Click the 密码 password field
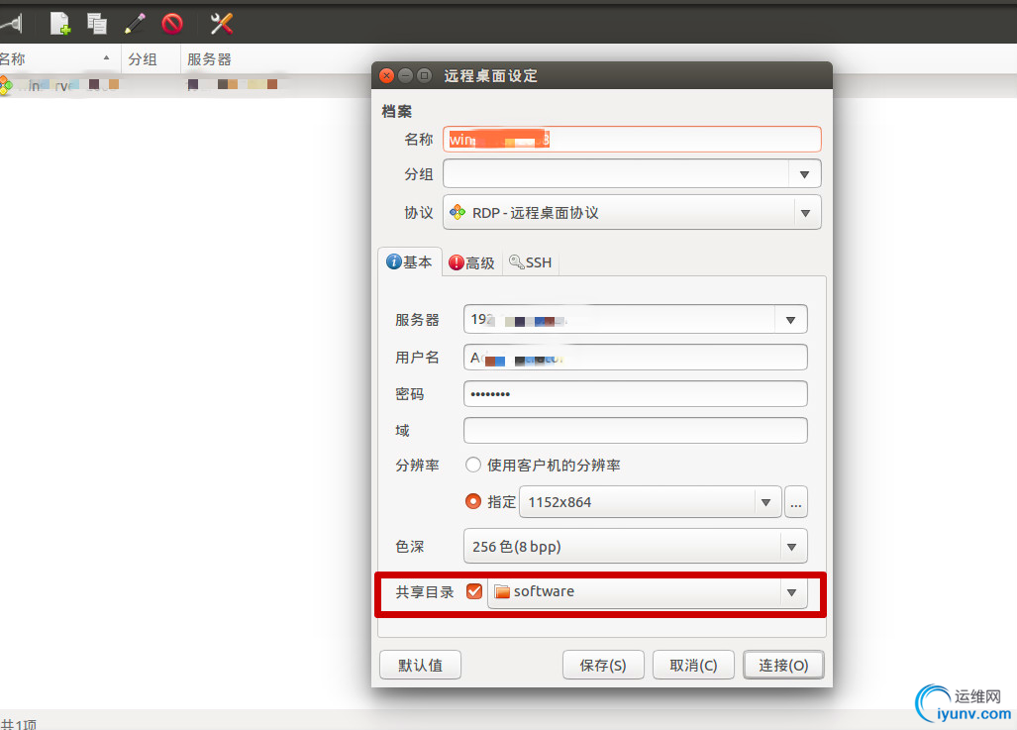 635,394
